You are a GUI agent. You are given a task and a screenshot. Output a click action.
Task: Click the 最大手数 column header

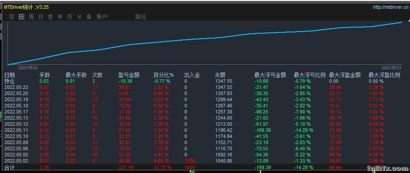[x=76, y=75]
